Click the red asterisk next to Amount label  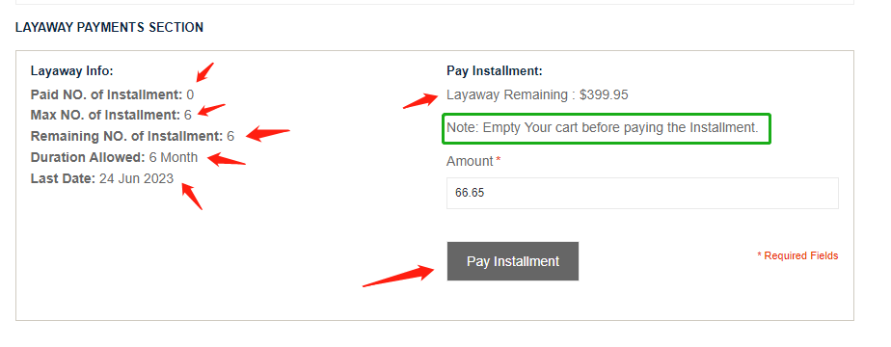[x=499, y=161]
